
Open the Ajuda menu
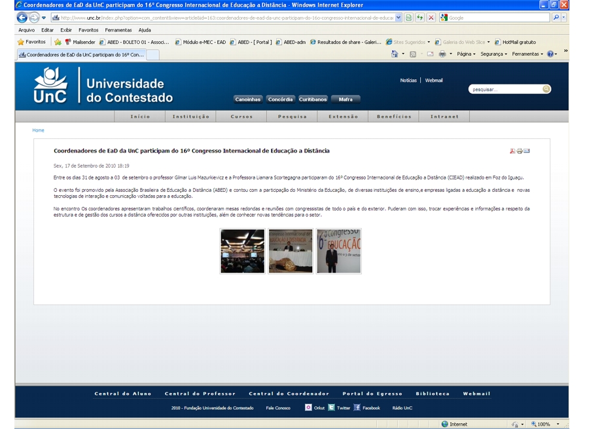pyautogui.click(x=145, y=30)
